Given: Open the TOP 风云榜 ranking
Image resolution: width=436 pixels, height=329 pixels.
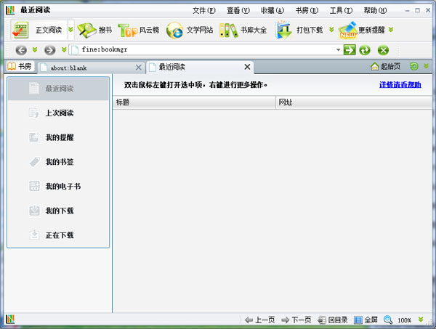Looking at the screenshot, I should [139, 30].
